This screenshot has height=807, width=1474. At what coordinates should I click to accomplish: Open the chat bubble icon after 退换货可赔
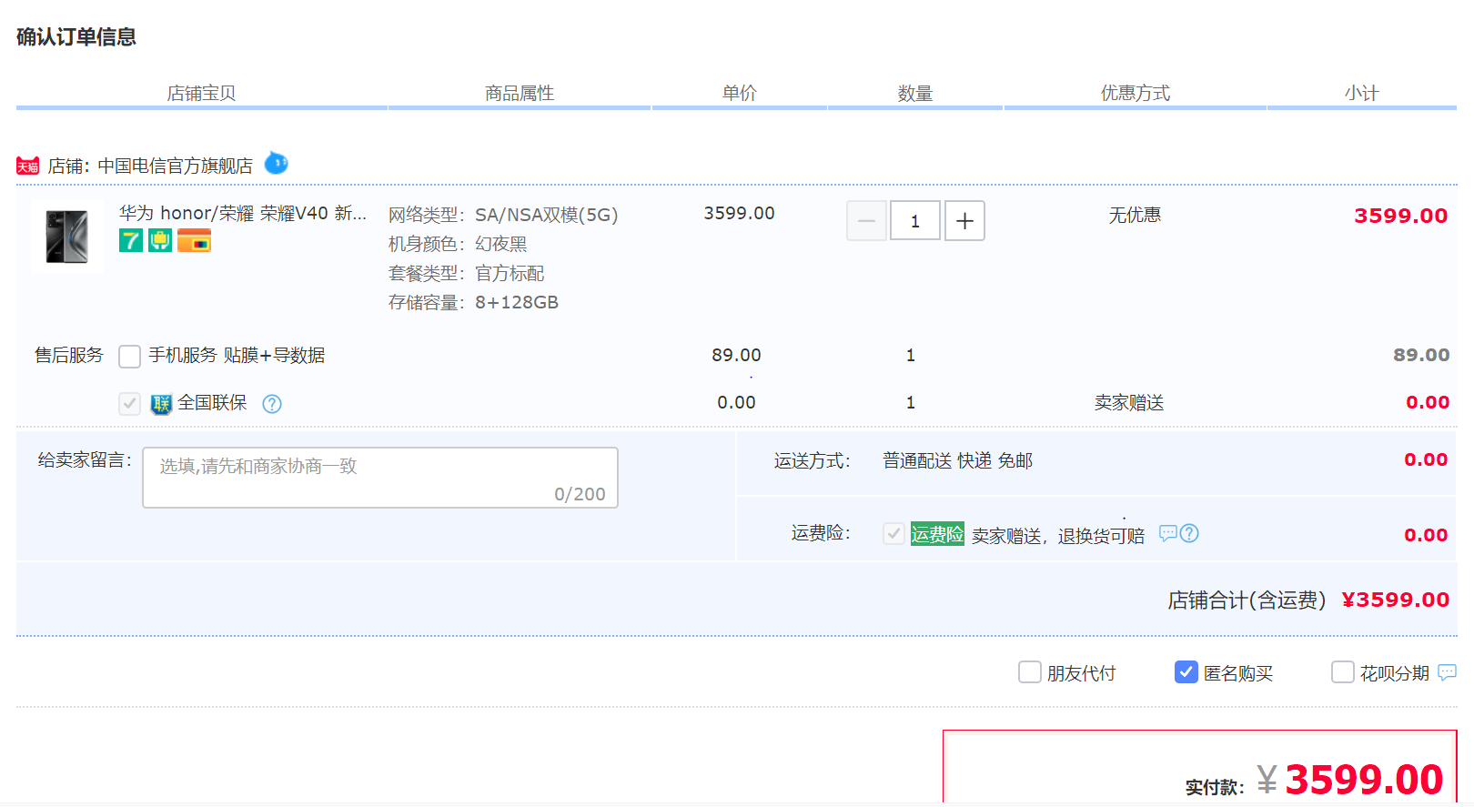click(1168, 533)
